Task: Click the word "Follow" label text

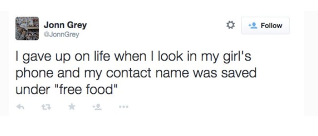Action: tap(272, 25)
